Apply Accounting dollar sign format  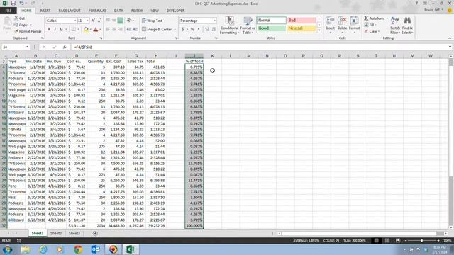pos(183,30)
